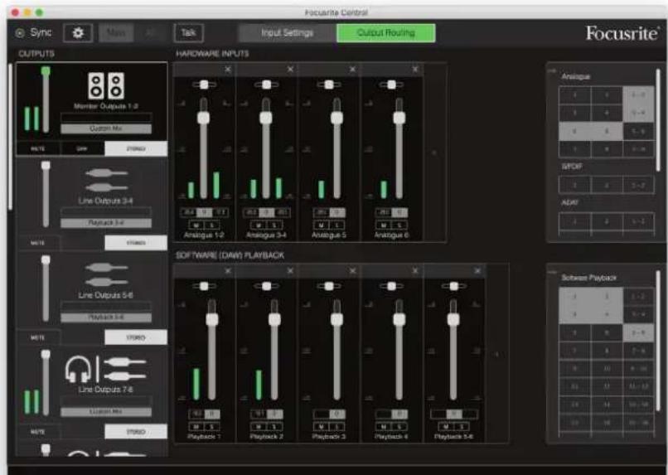The width and height of the screenshot is (668, 475).
Task: Open Playback 5-6 source dropdown
Action: click(x=106, y=317)
